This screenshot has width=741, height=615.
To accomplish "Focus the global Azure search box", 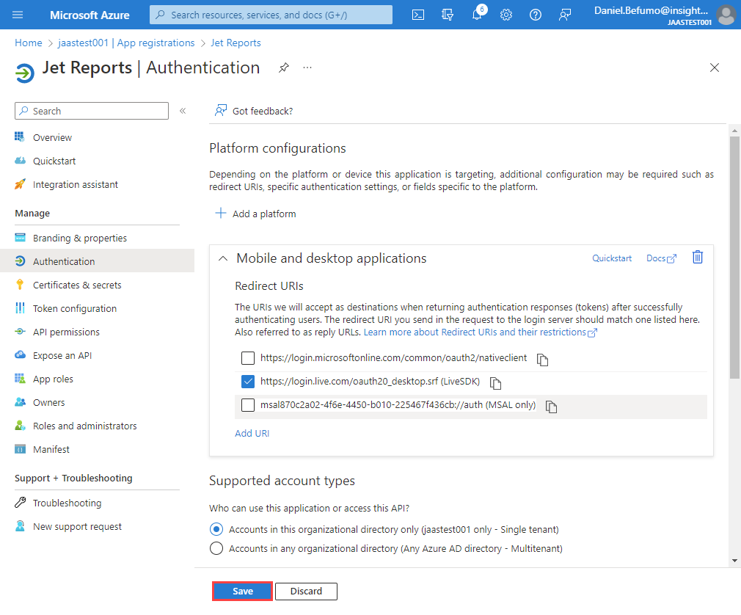I will tap(271, 15).
